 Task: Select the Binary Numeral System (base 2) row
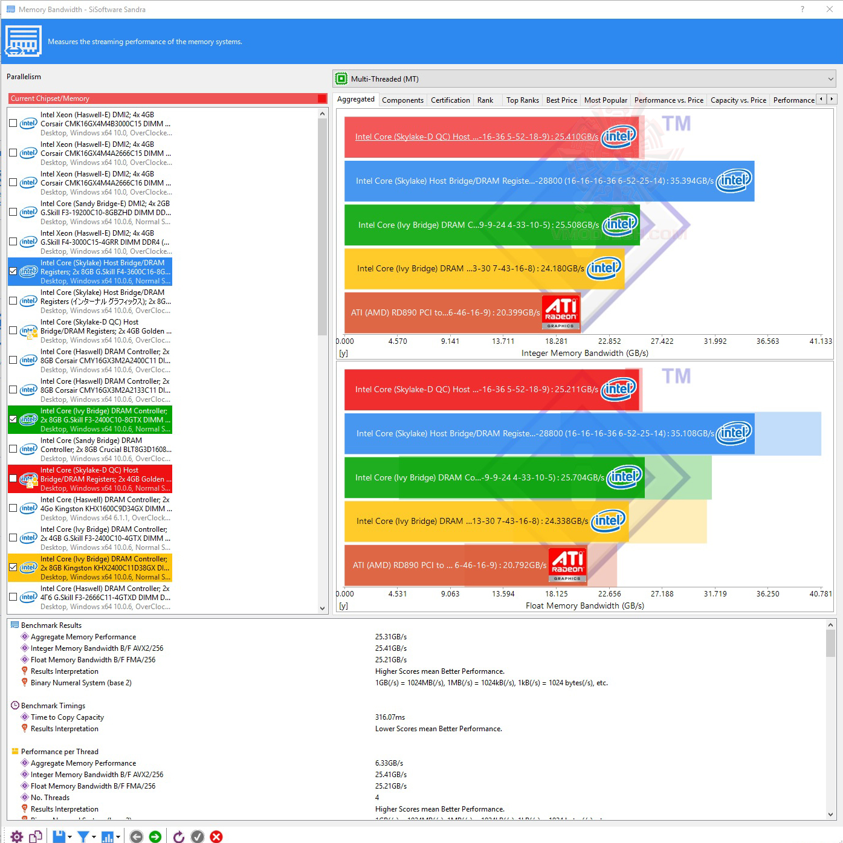tap(417, 683)
